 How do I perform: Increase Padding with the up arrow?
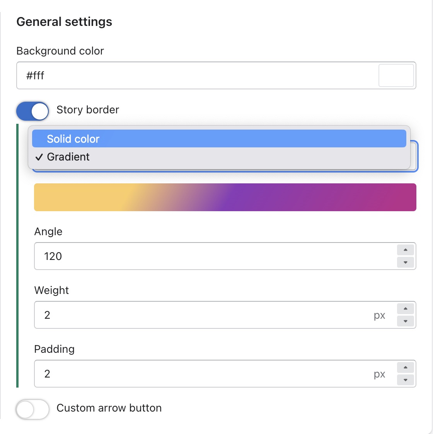pos(405,367)
